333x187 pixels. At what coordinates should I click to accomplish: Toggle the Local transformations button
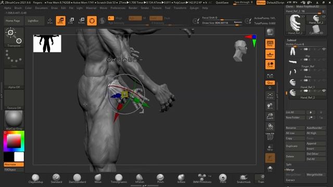point(270,64)
